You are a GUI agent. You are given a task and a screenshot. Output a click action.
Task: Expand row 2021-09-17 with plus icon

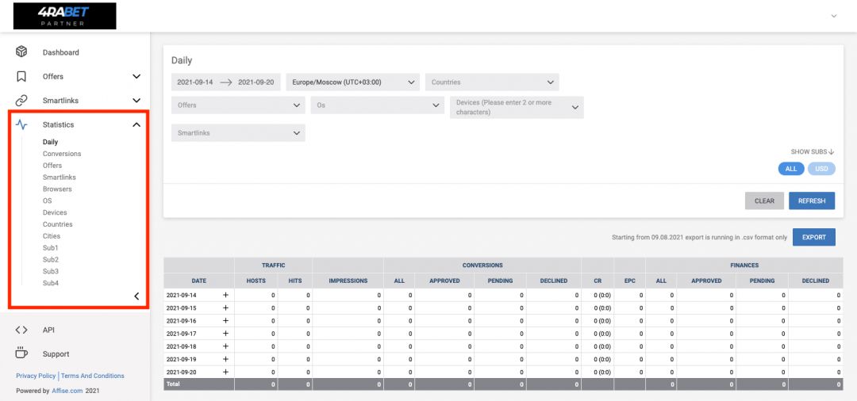(x=225, y=334)
